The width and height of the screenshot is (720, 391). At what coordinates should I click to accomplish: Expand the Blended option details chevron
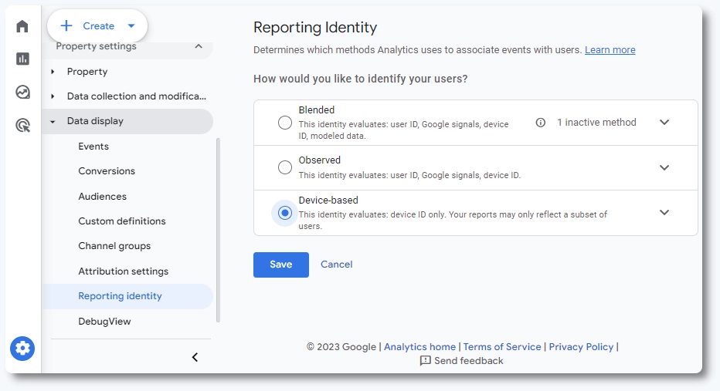click(x=664, y=123)
